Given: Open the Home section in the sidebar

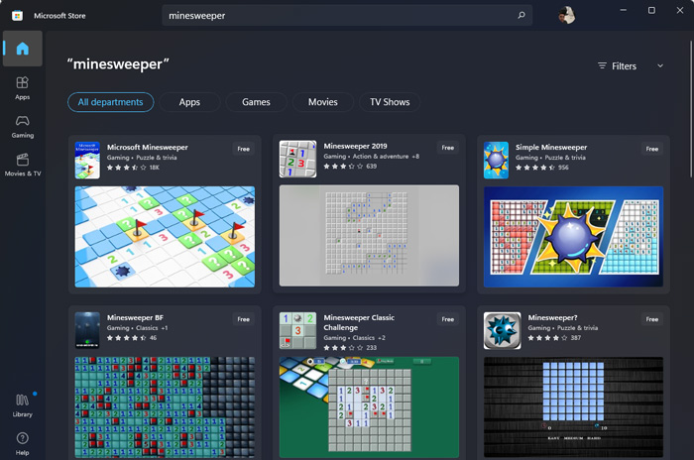Looking at the screenshot, I should click(23, 49).
